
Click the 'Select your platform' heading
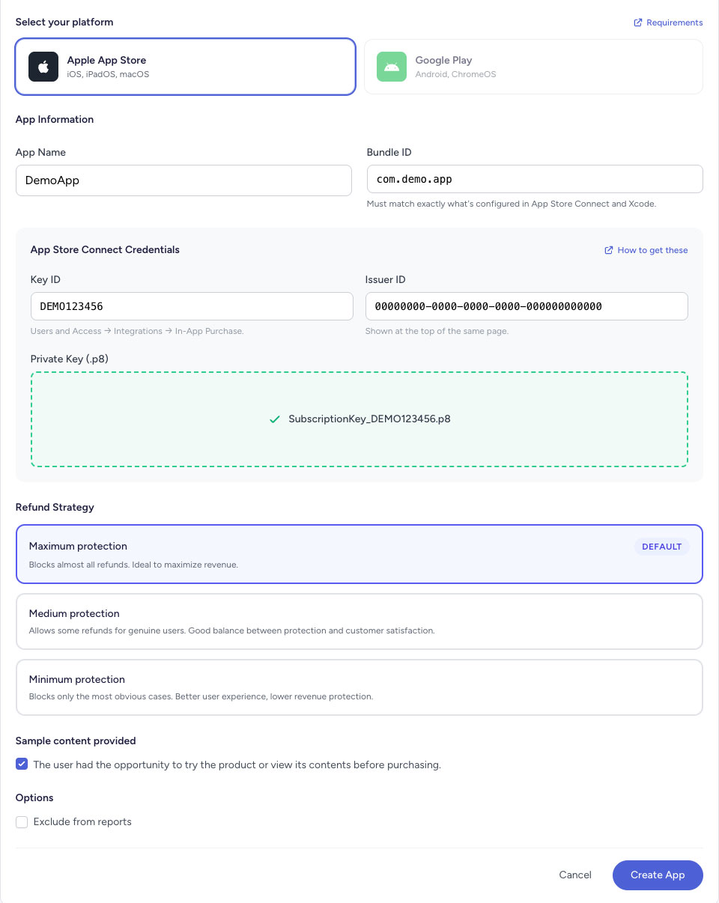pos(64,22)
